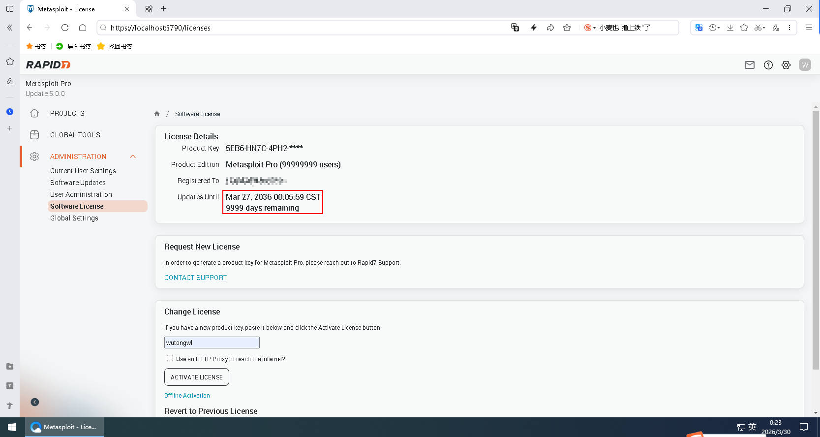Click the home icon in breadcrumb
820x437 pixels.
[x=157, y=114]
